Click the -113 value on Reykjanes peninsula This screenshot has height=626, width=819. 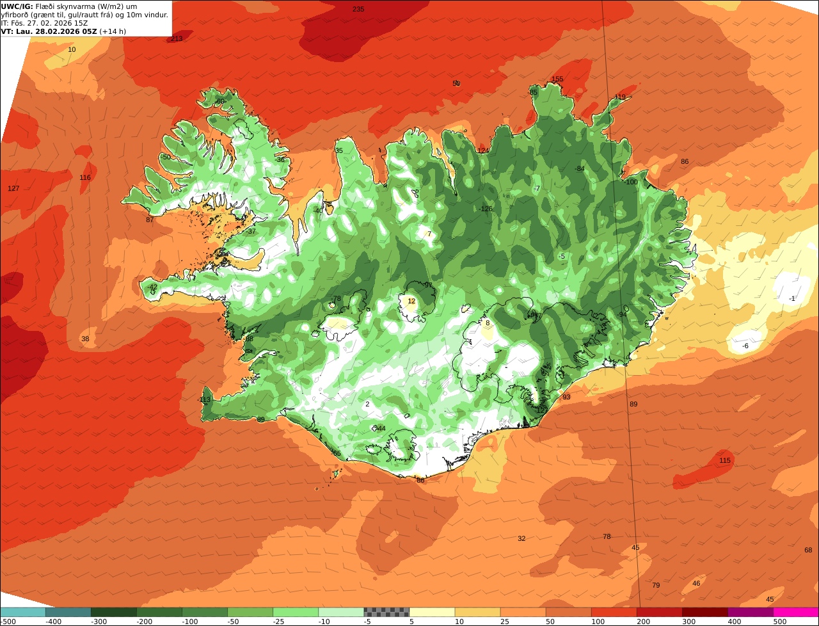[x=204, y=400]
